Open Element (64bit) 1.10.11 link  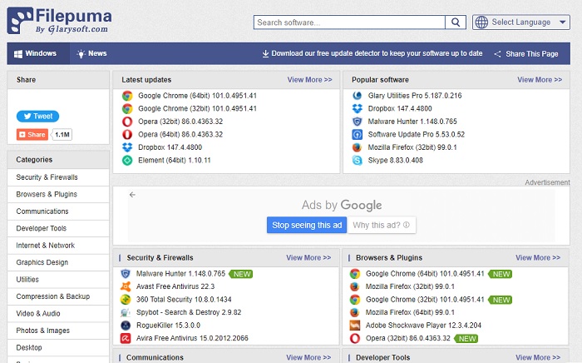pos(175,161)
